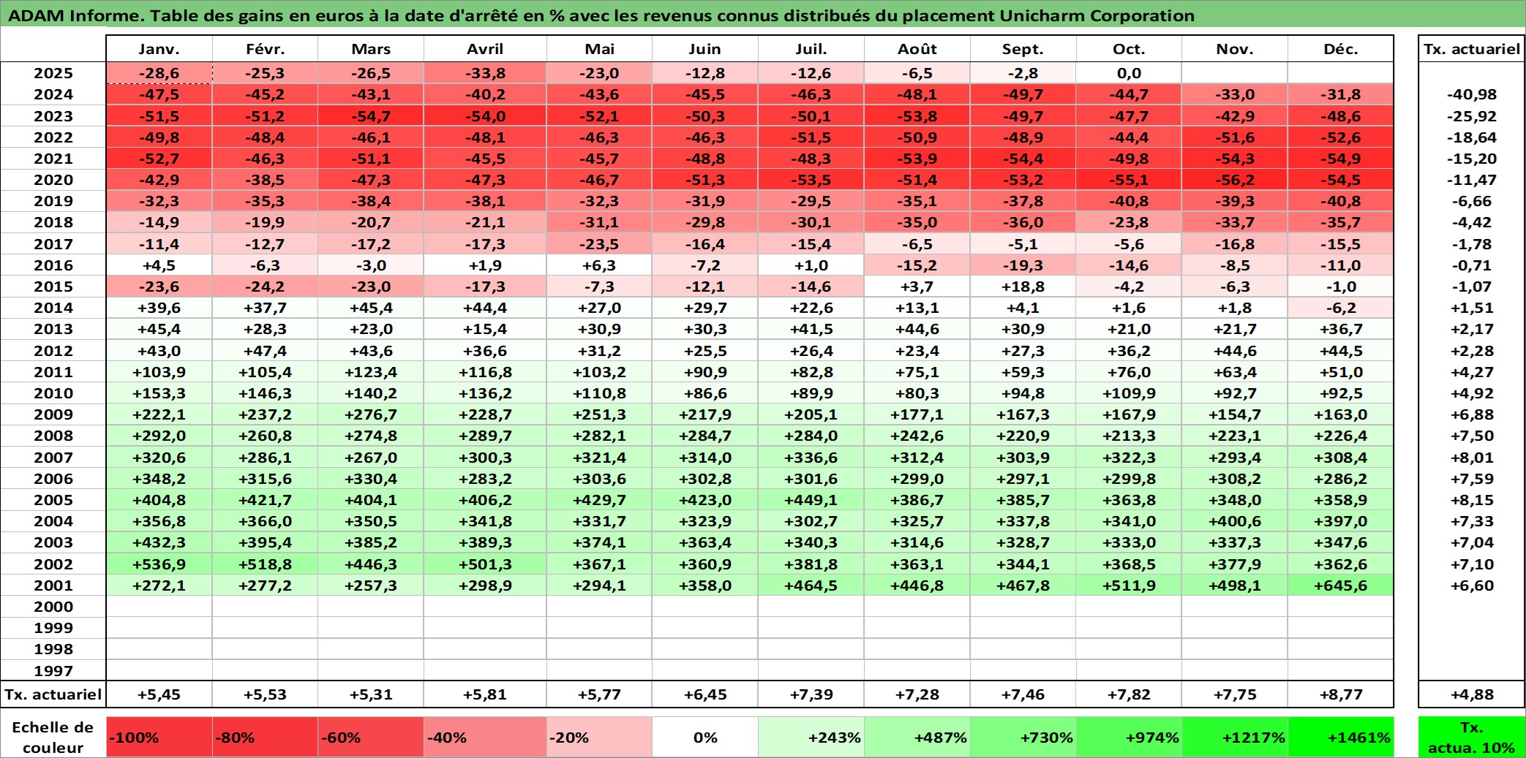Click the +8,15 actuarial rate for 2005

(x=1472, y=500)
